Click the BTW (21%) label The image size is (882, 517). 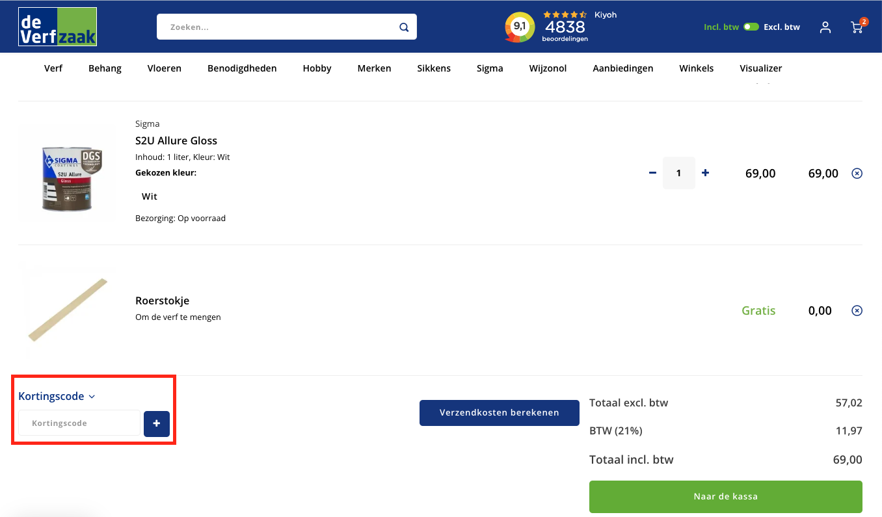pyautogui.click(x=616, y=431)
